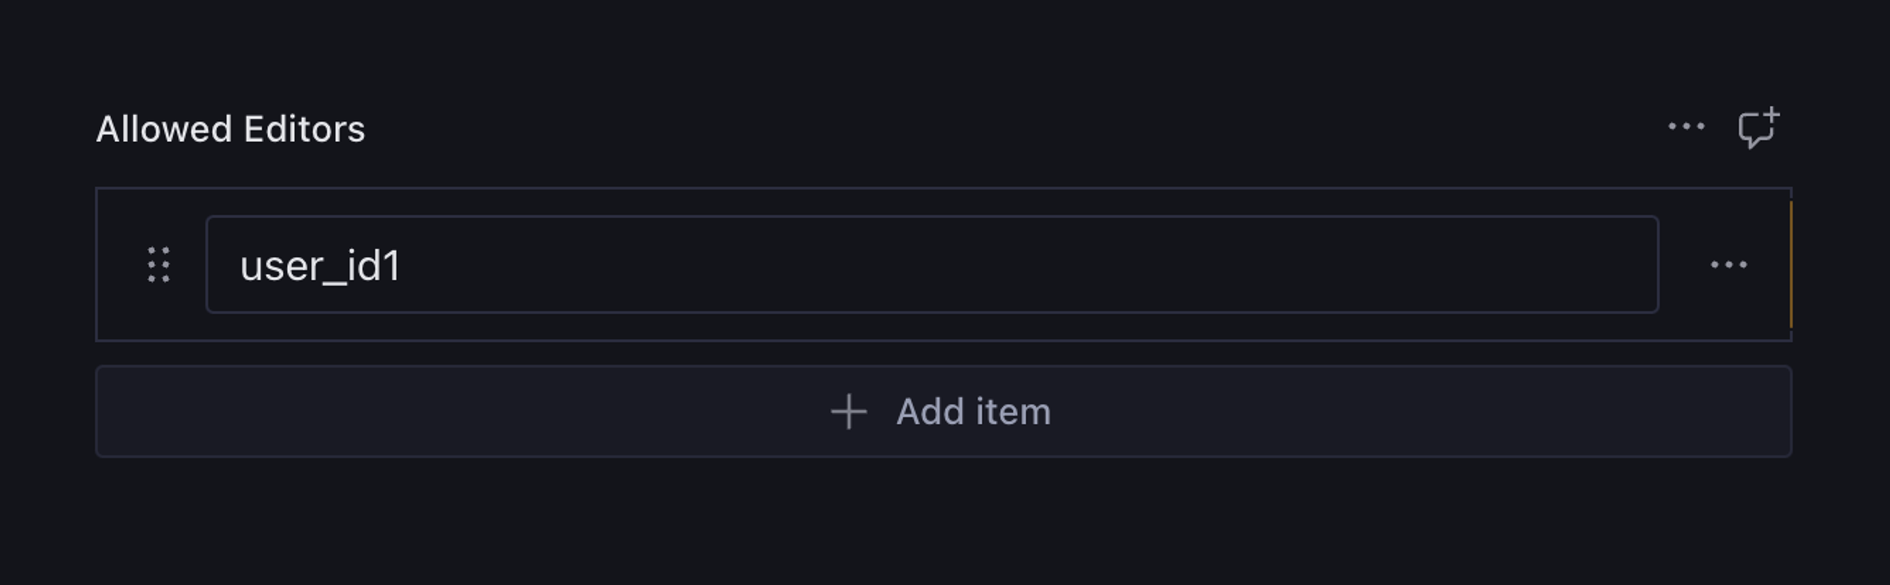Add a comment to Allowed Editors field
The width and height of the screenshot is (1890, 585).
tap(1757, 128)
